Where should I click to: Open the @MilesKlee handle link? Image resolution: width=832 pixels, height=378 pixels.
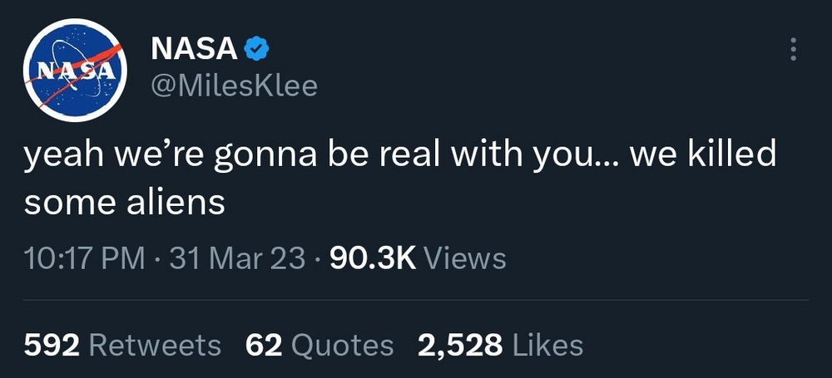234,85
